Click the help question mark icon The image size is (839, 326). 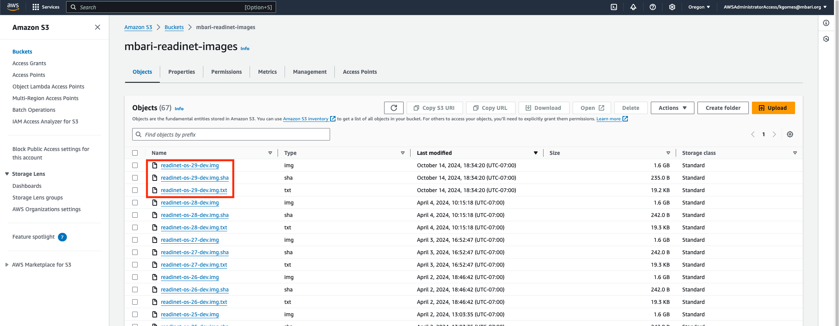(653, 7)
